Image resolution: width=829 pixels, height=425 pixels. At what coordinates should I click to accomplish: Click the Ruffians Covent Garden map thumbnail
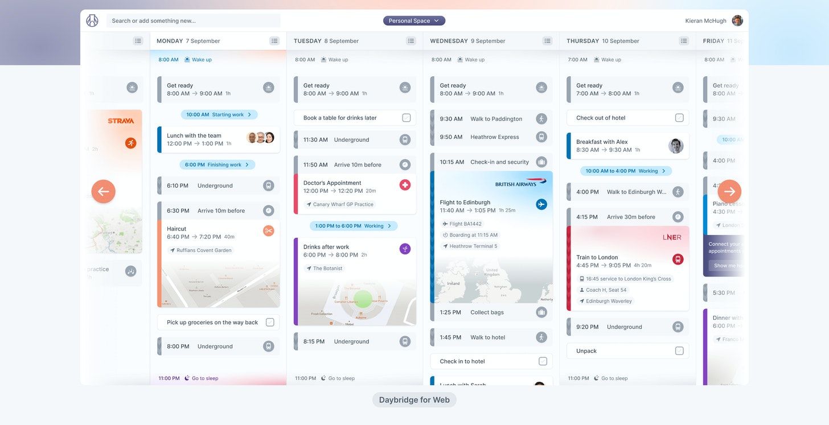(221, 284)
